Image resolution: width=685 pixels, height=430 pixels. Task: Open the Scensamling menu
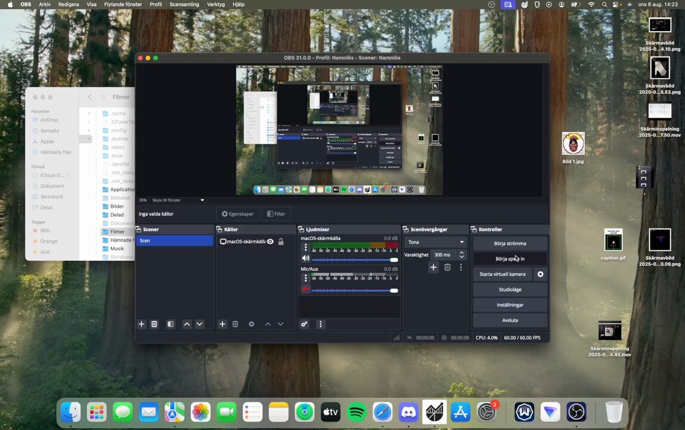tap(184, 4)
